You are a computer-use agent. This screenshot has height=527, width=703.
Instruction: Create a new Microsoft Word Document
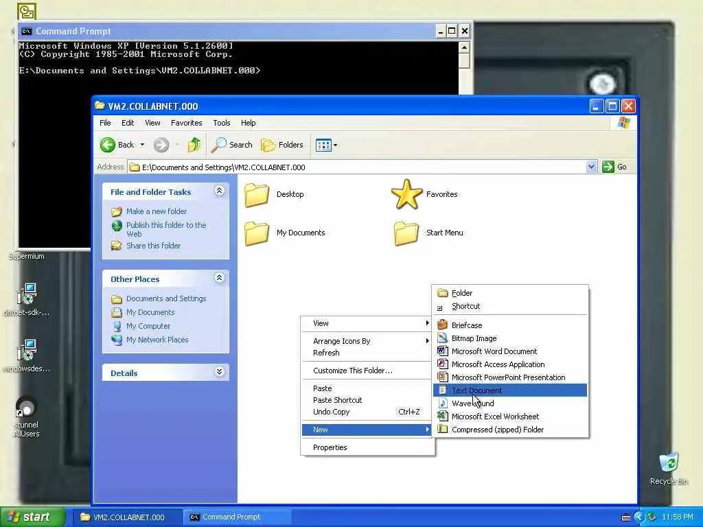coord(510,351)
